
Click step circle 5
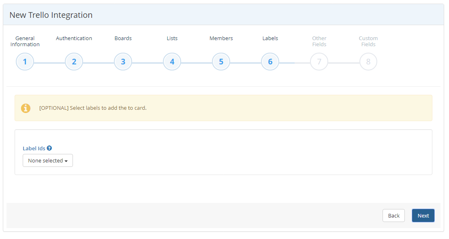pos(221,61)
